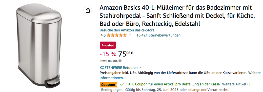Click the share icon beside product image
This screenshot has width=263, height=92.
coord(88,10)
